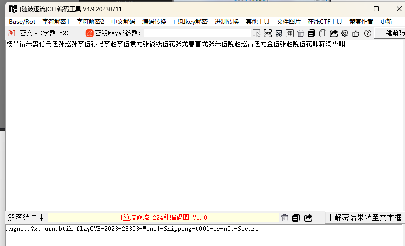Click the thumbs-up like icon
The height and width of the screenshot is (246, 405).
point(356,33)
